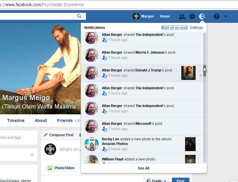
Task: Click the Margus profile avatar in top bar
Action: (x=136, y=16)
